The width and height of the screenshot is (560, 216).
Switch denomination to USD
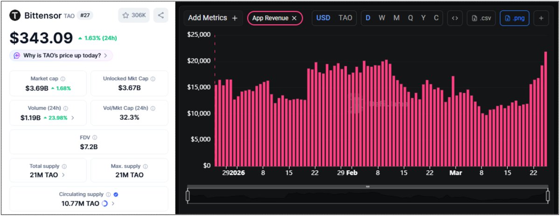point(323,18)
